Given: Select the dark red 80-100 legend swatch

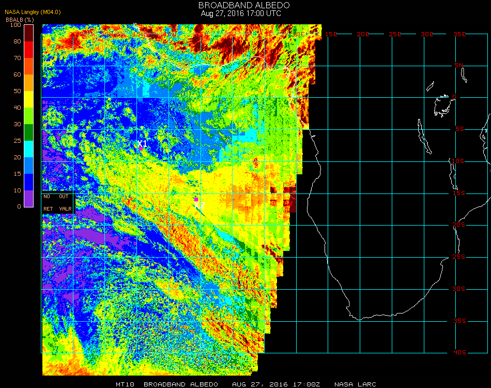Looking at the screenshot, I should 29,33.
